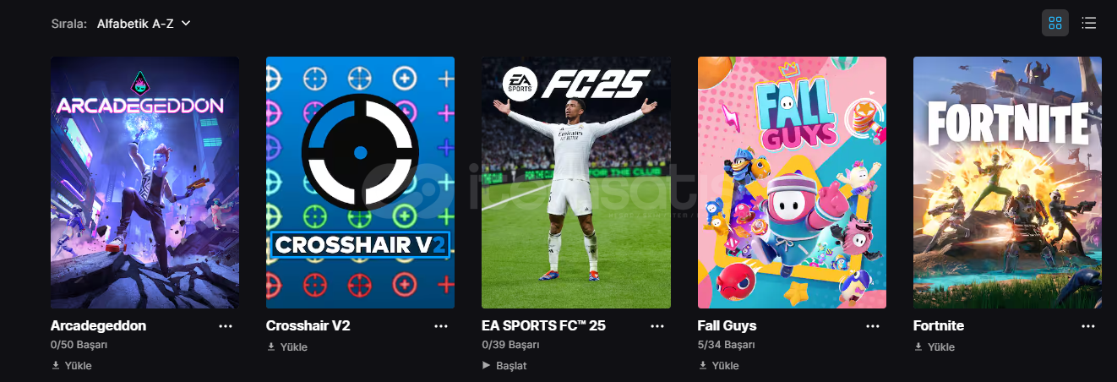This screenshot has width=1117, height=382.
Task: Select the Crosshair V2 cover artwork
Action: pyautogui.click(x=360, y=183)
